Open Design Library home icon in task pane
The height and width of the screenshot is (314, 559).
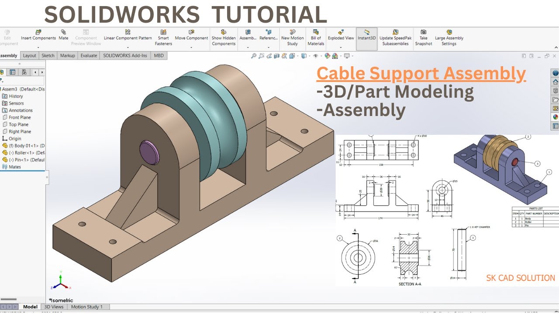556,82
